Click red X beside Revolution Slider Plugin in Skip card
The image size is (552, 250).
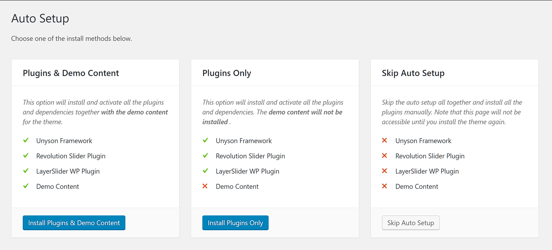pos(385,156)
